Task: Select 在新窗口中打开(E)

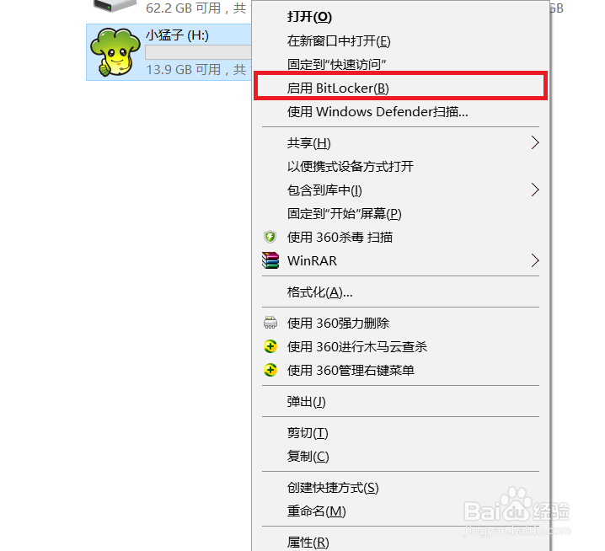Action: [x=400, y=41]
